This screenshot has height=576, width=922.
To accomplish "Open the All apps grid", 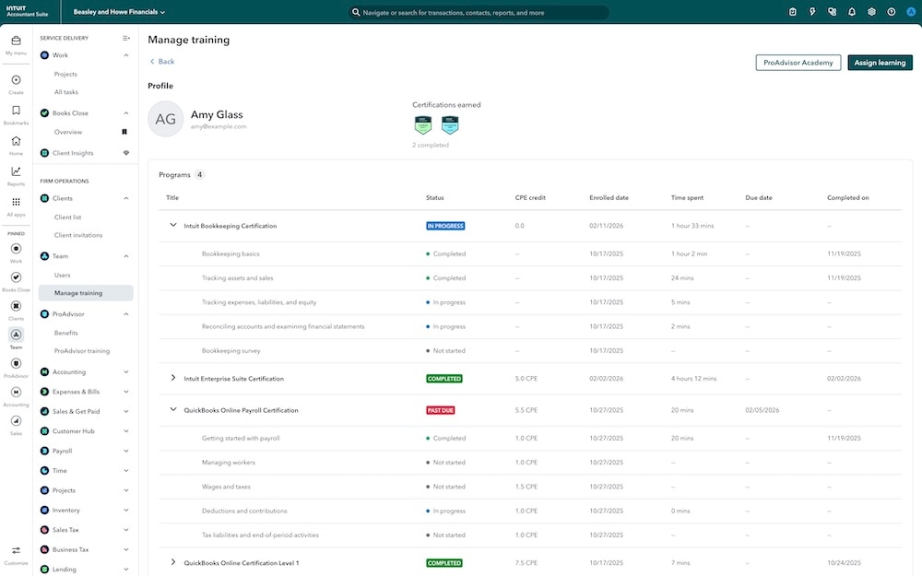I will pyautogui.click(x=16, y=205).
